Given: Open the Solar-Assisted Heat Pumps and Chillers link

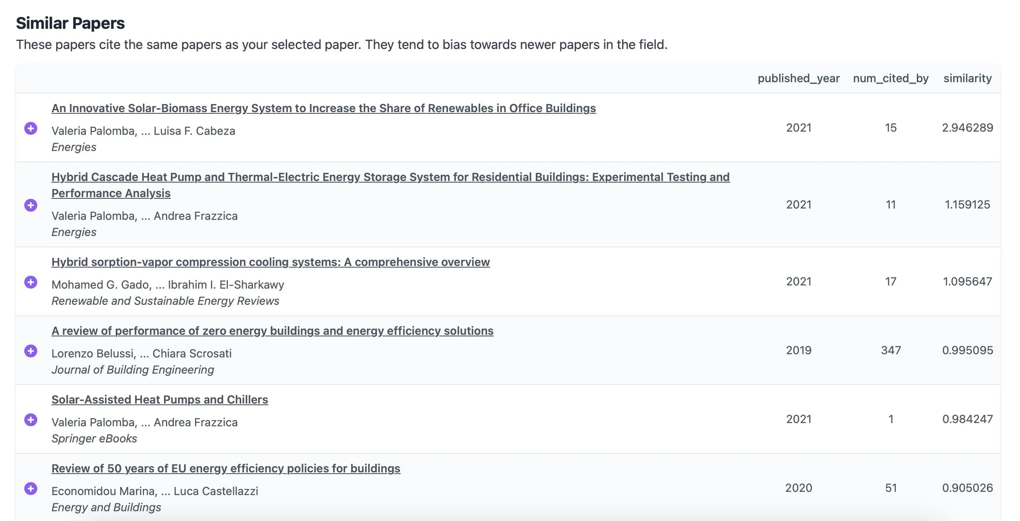Looking at the screenshot, I should 160,399.
